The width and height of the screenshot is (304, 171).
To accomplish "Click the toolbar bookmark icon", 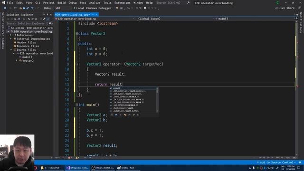I will point(145,8).
